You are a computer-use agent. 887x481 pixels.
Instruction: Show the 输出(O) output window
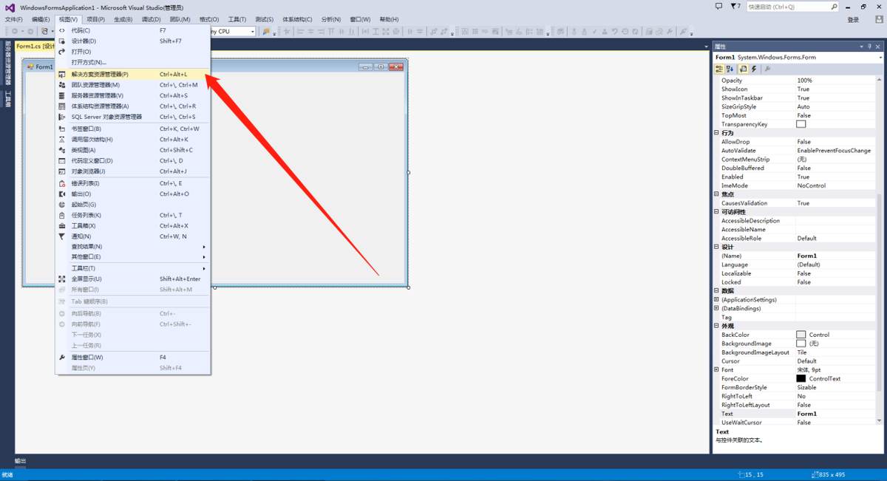tap(133, 194)
